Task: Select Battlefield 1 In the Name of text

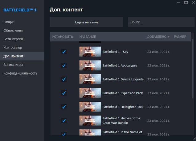Action: [122, 132]
